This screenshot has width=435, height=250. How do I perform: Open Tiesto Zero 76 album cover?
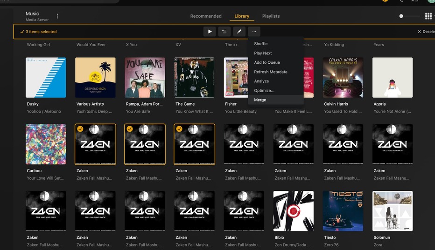click(x=343, y=211)
